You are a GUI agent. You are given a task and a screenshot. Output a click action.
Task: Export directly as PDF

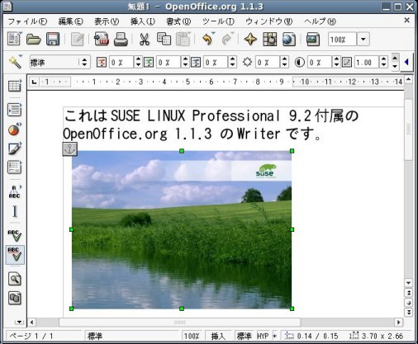coord(102,39)
